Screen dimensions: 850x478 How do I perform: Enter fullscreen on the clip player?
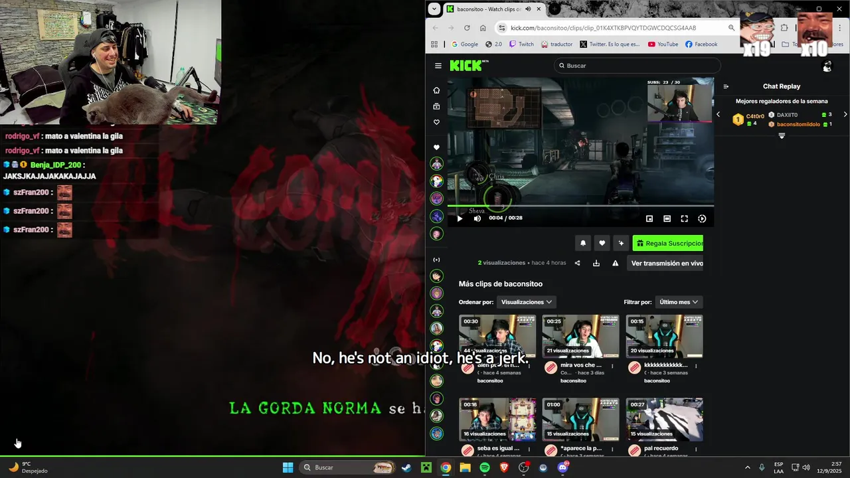[x=684, y=218]
